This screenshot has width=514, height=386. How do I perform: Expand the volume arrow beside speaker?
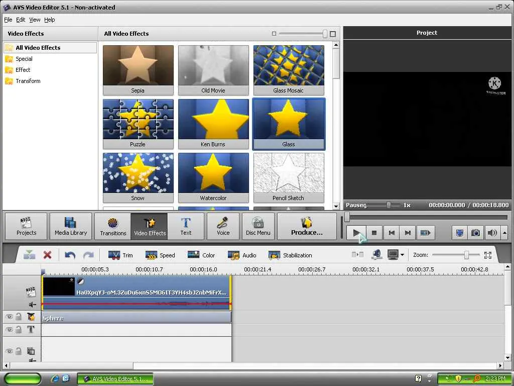[x=504, y=233]
